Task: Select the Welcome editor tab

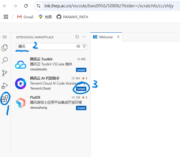Action: coord(106,37)
